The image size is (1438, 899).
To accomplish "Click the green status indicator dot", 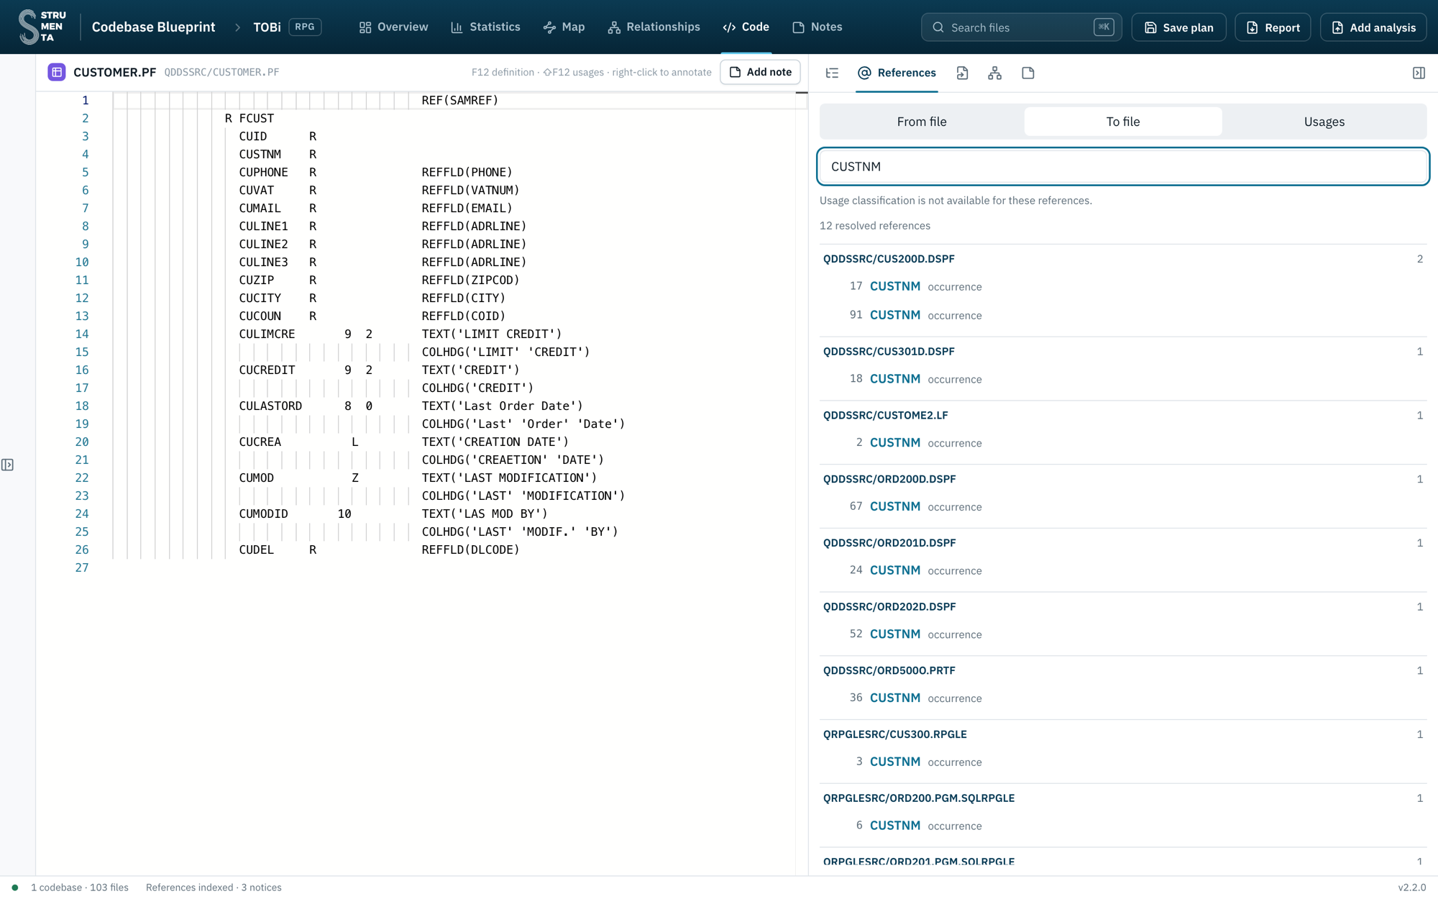I will click(15, 887).
